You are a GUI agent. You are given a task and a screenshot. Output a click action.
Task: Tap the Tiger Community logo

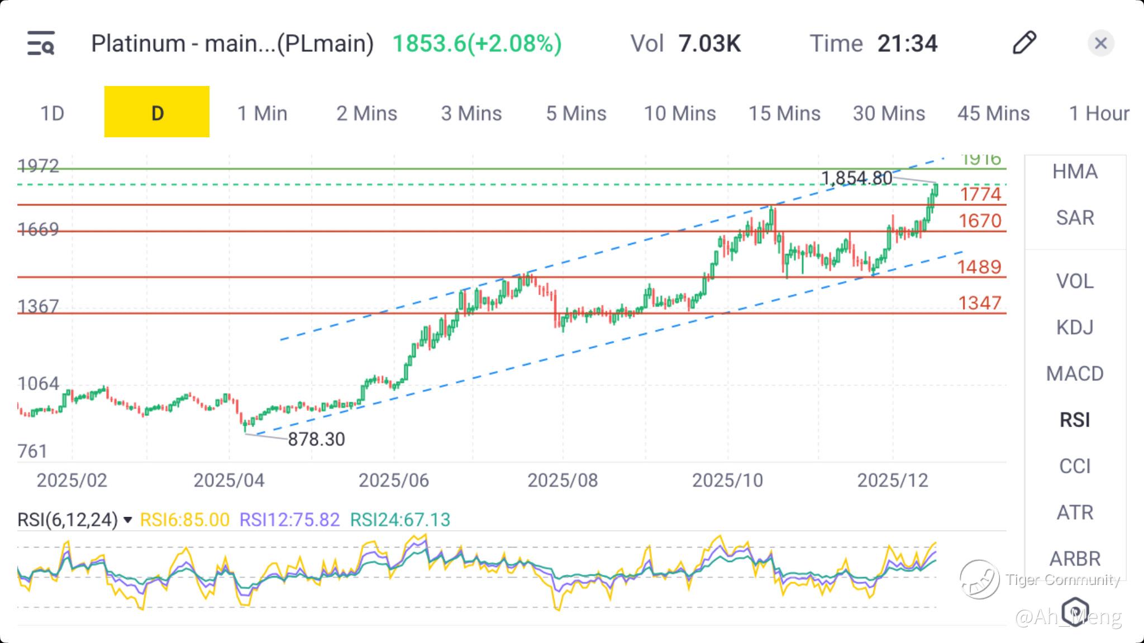[979, 580]
